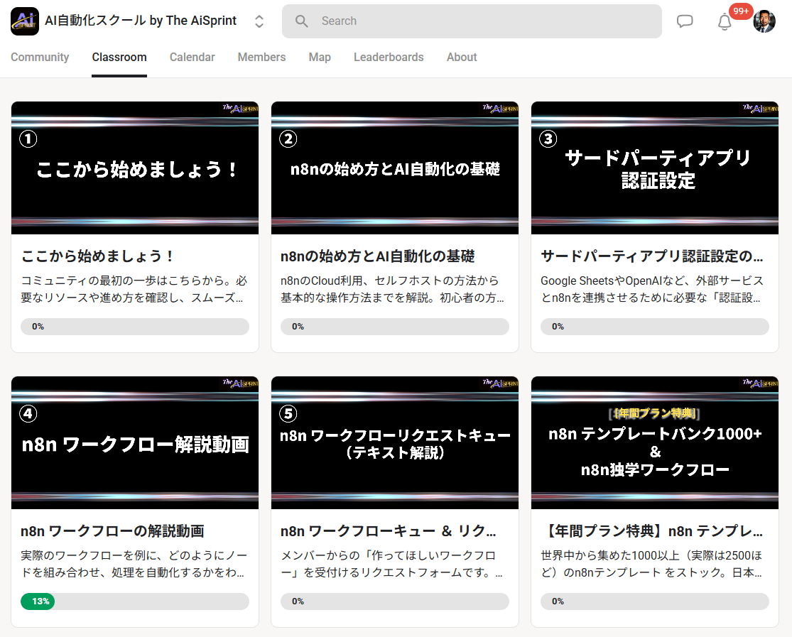Click the title サードパーティアプリ認証設定の…
792x637 pixels.
pos(651,256)
